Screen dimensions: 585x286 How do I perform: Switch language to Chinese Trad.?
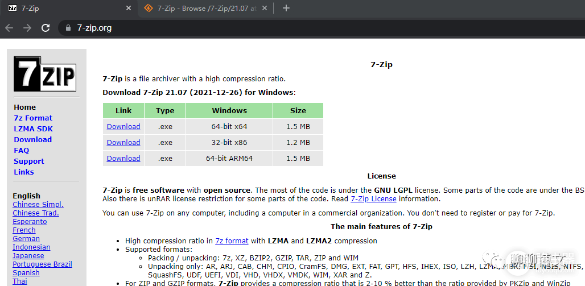point(36,213)
